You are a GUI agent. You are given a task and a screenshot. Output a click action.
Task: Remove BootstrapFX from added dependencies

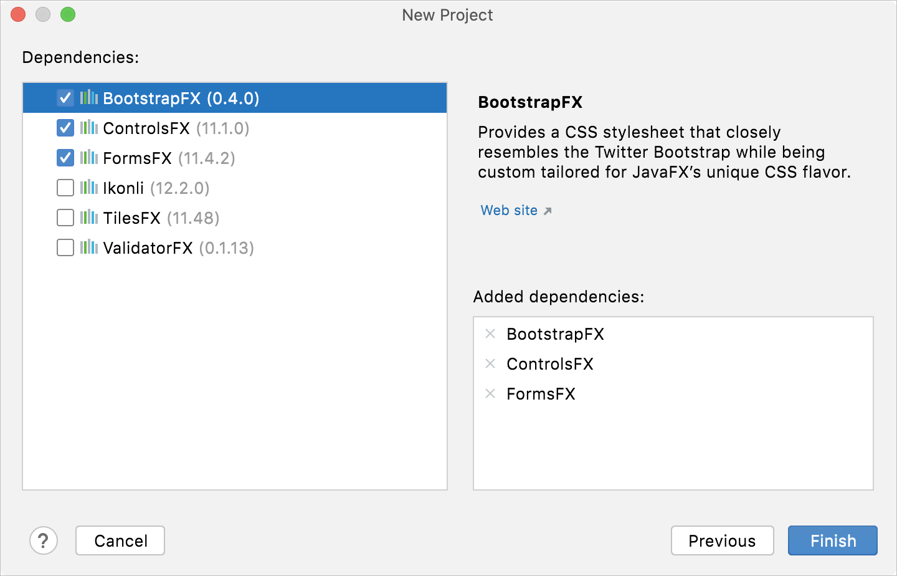[x=490, y=334]
